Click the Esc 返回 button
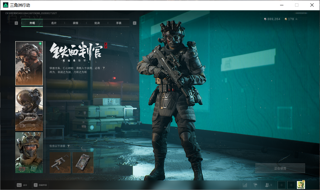Screen dimensions: 320x190 pos(22,185)
